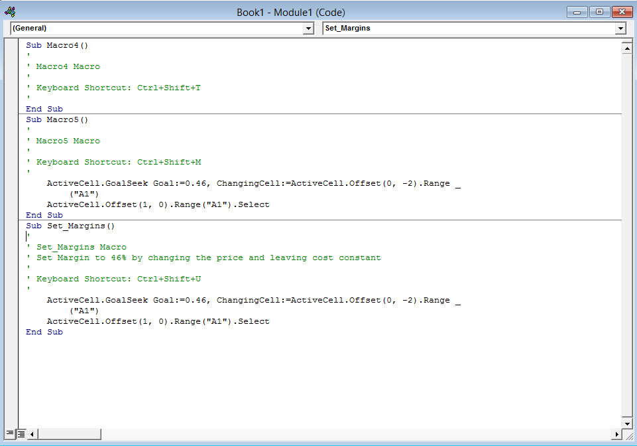Click the 'Sub Macro4()' line
The height and width of the screenshot is (446, 637).
[x=57, y=45]
